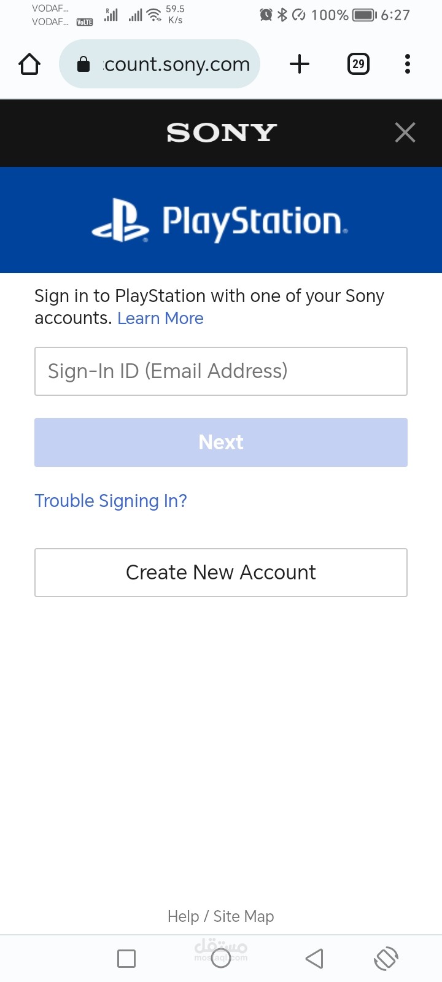
Task: Tap the Android back triangle button
Action: 314,958
